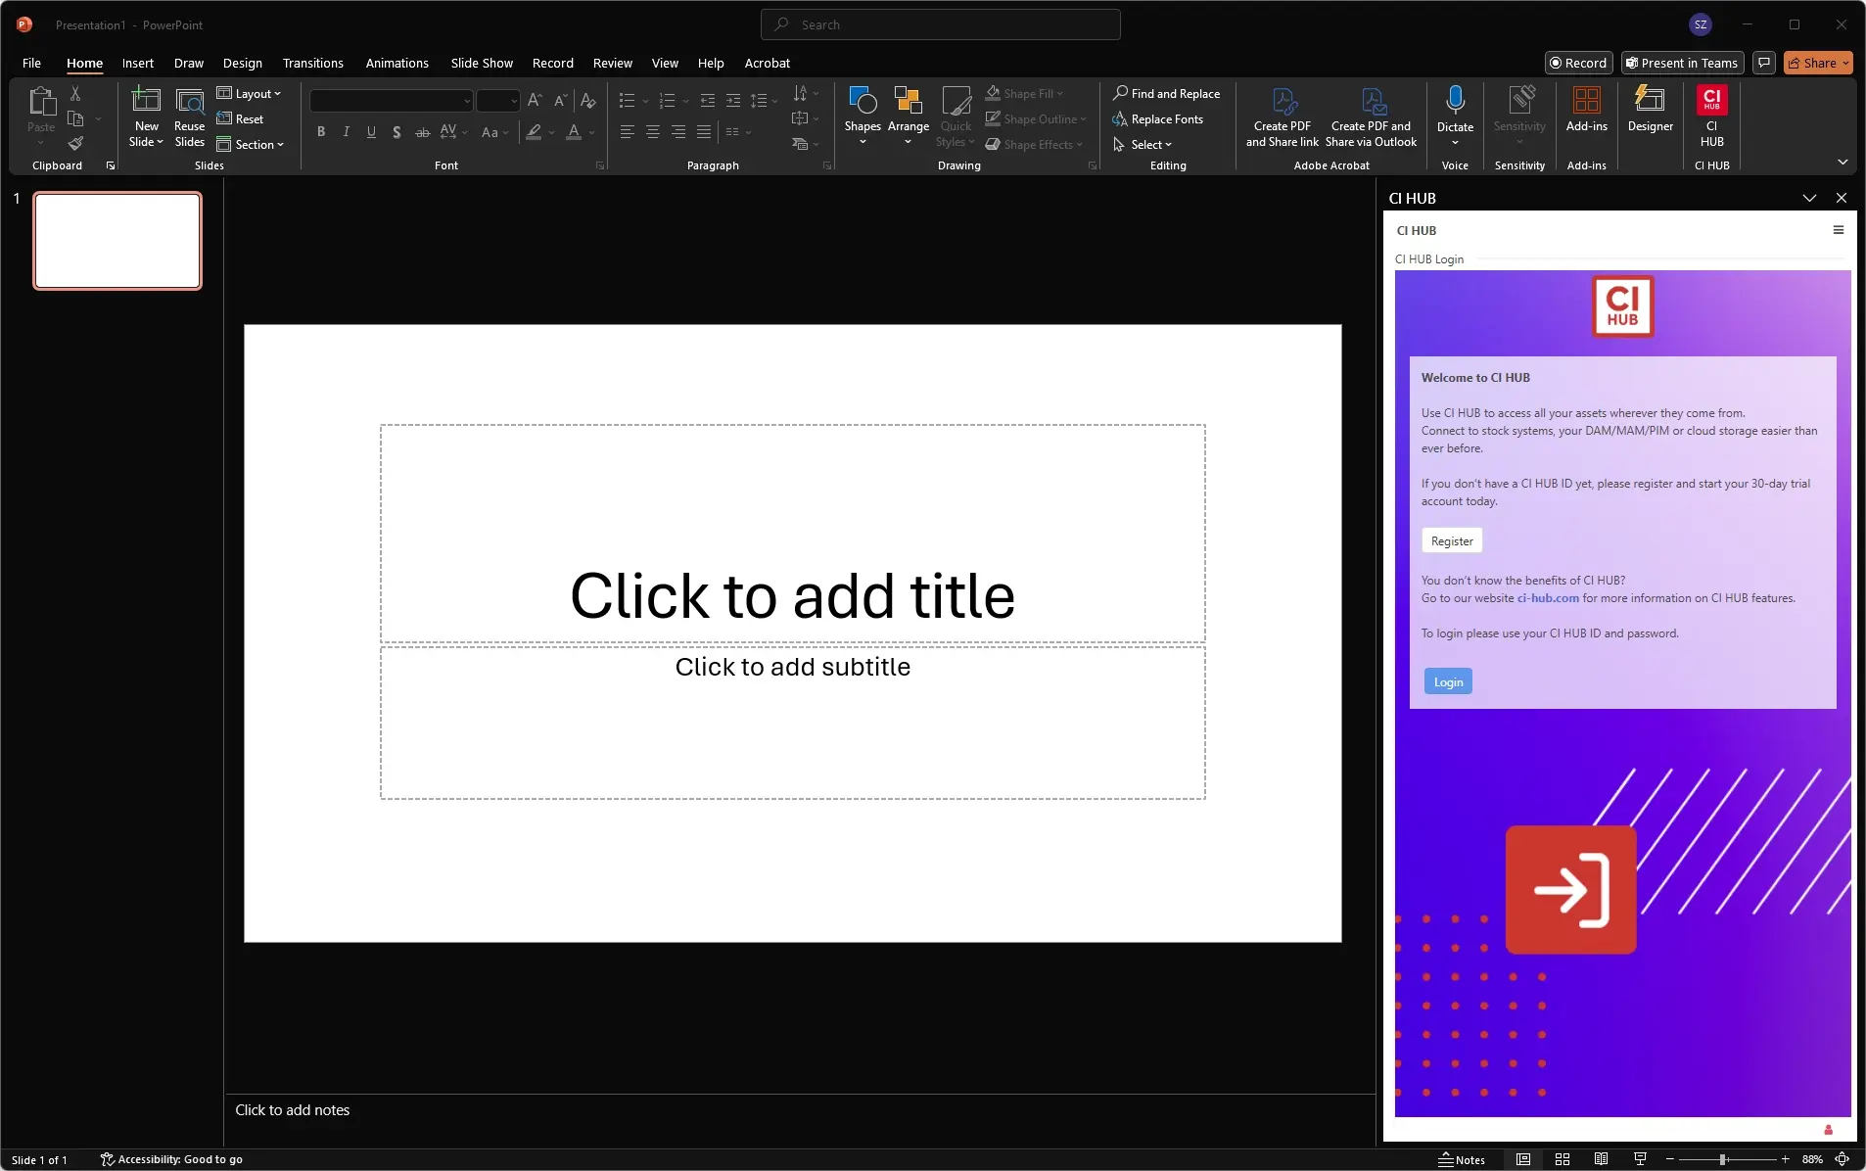
Task: Adjust the zoom slider handle
Action: pyautogui.click(x=1722, y=1159)
